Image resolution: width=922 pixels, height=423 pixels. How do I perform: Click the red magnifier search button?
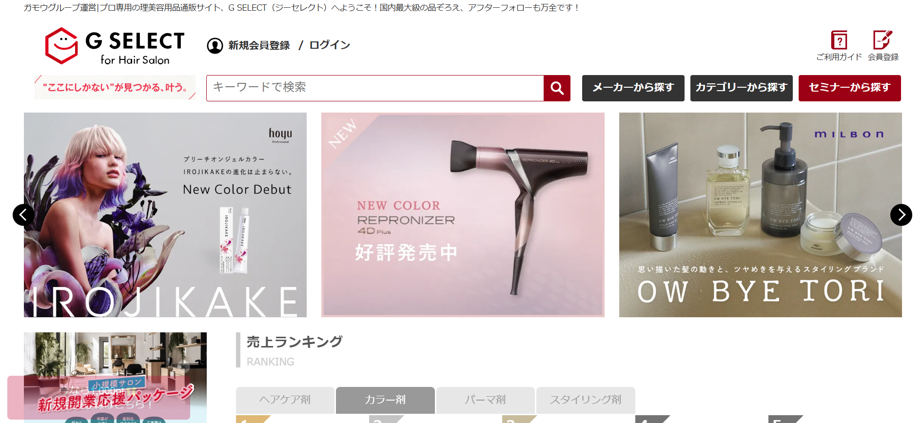[557, 88]
